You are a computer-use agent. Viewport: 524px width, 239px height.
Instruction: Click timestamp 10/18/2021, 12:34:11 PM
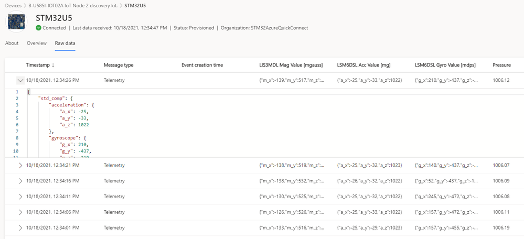[53, 197]
